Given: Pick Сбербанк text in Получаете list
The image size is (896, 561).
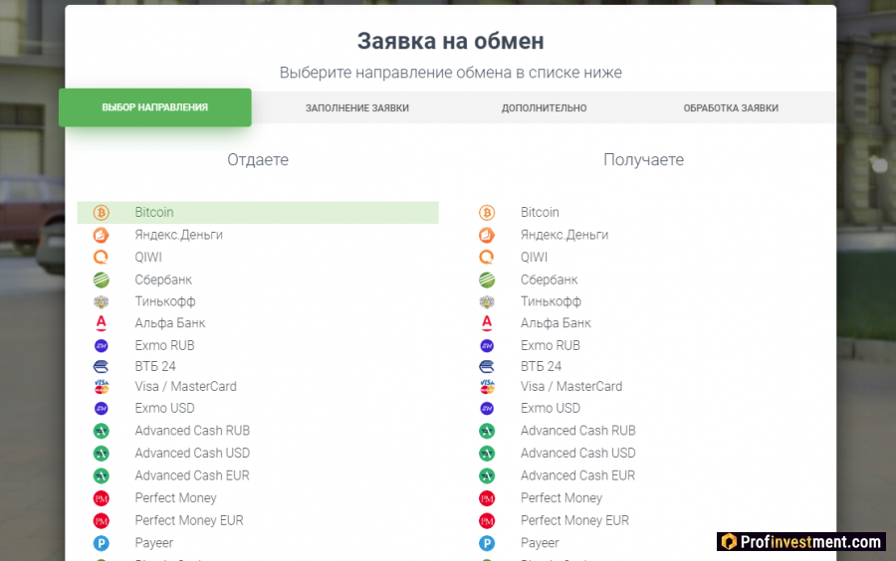Looking at the screenshot, I should pyautogui.click(x=550, y=280).
